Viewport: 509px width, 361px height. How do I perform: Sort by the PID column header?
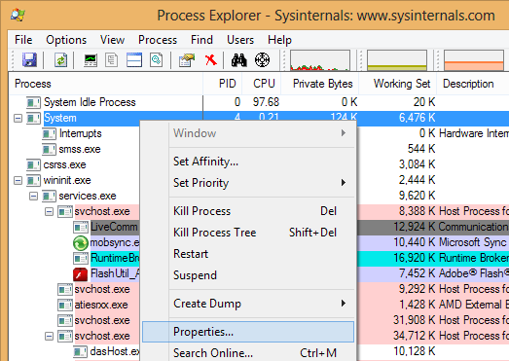pos(223,84)
